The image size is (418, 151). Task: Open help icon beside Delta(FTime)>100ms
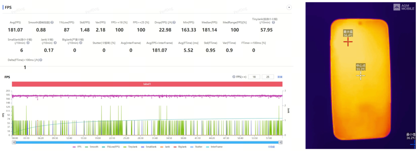tap(41, 60)
